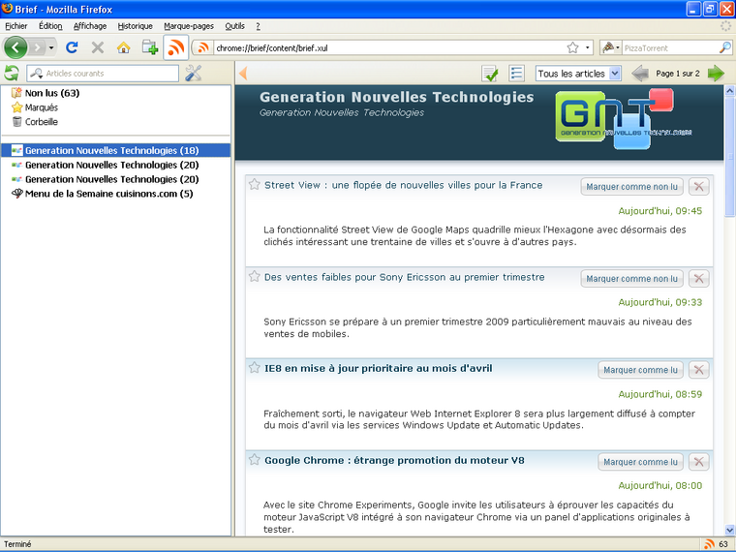Click the Articles courants search box
This screenshot has height=552, width=736.
point(103,74)
